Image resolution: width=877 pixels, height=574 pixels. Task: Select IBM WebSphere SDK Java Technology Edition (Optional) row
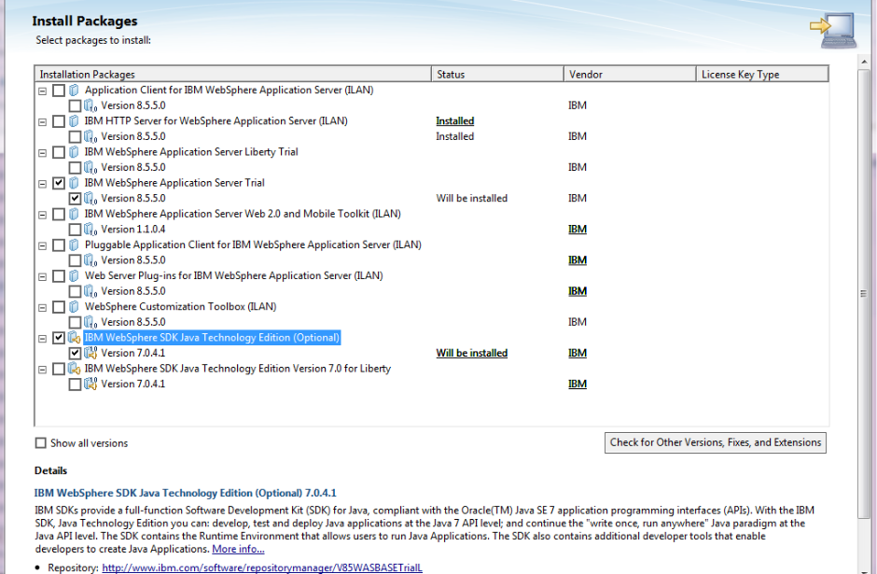(x=212, y=338)
